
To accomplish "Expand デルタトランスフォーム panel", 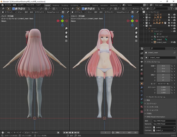I will [147, 97].
